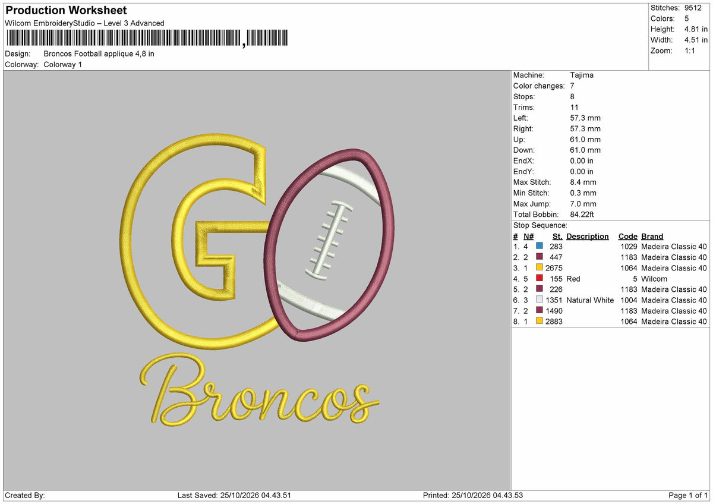Click the Stops value '8'
The height and width of the screenshot is (504, 713).
tap(572, 97)
